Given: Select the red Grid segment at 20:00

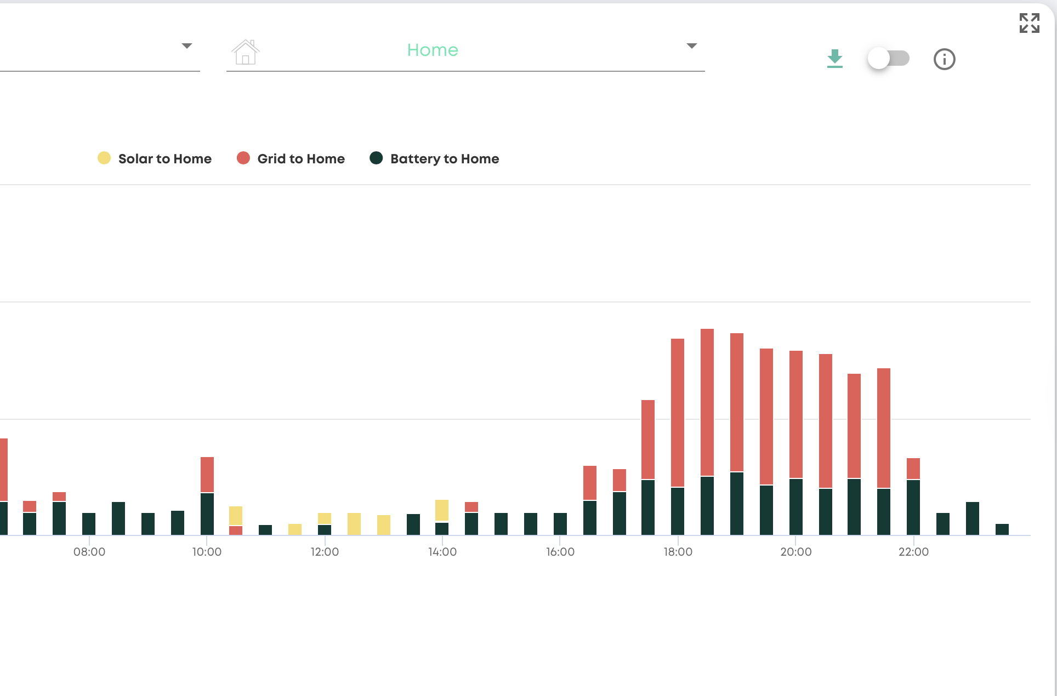Looking at the screenshot, I should click(796, 414).
